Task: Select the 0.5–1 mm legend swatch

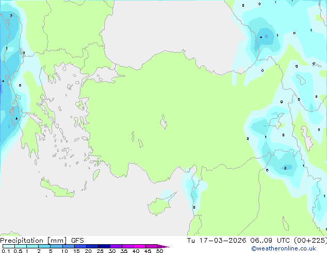Action: tap(21, 246)
